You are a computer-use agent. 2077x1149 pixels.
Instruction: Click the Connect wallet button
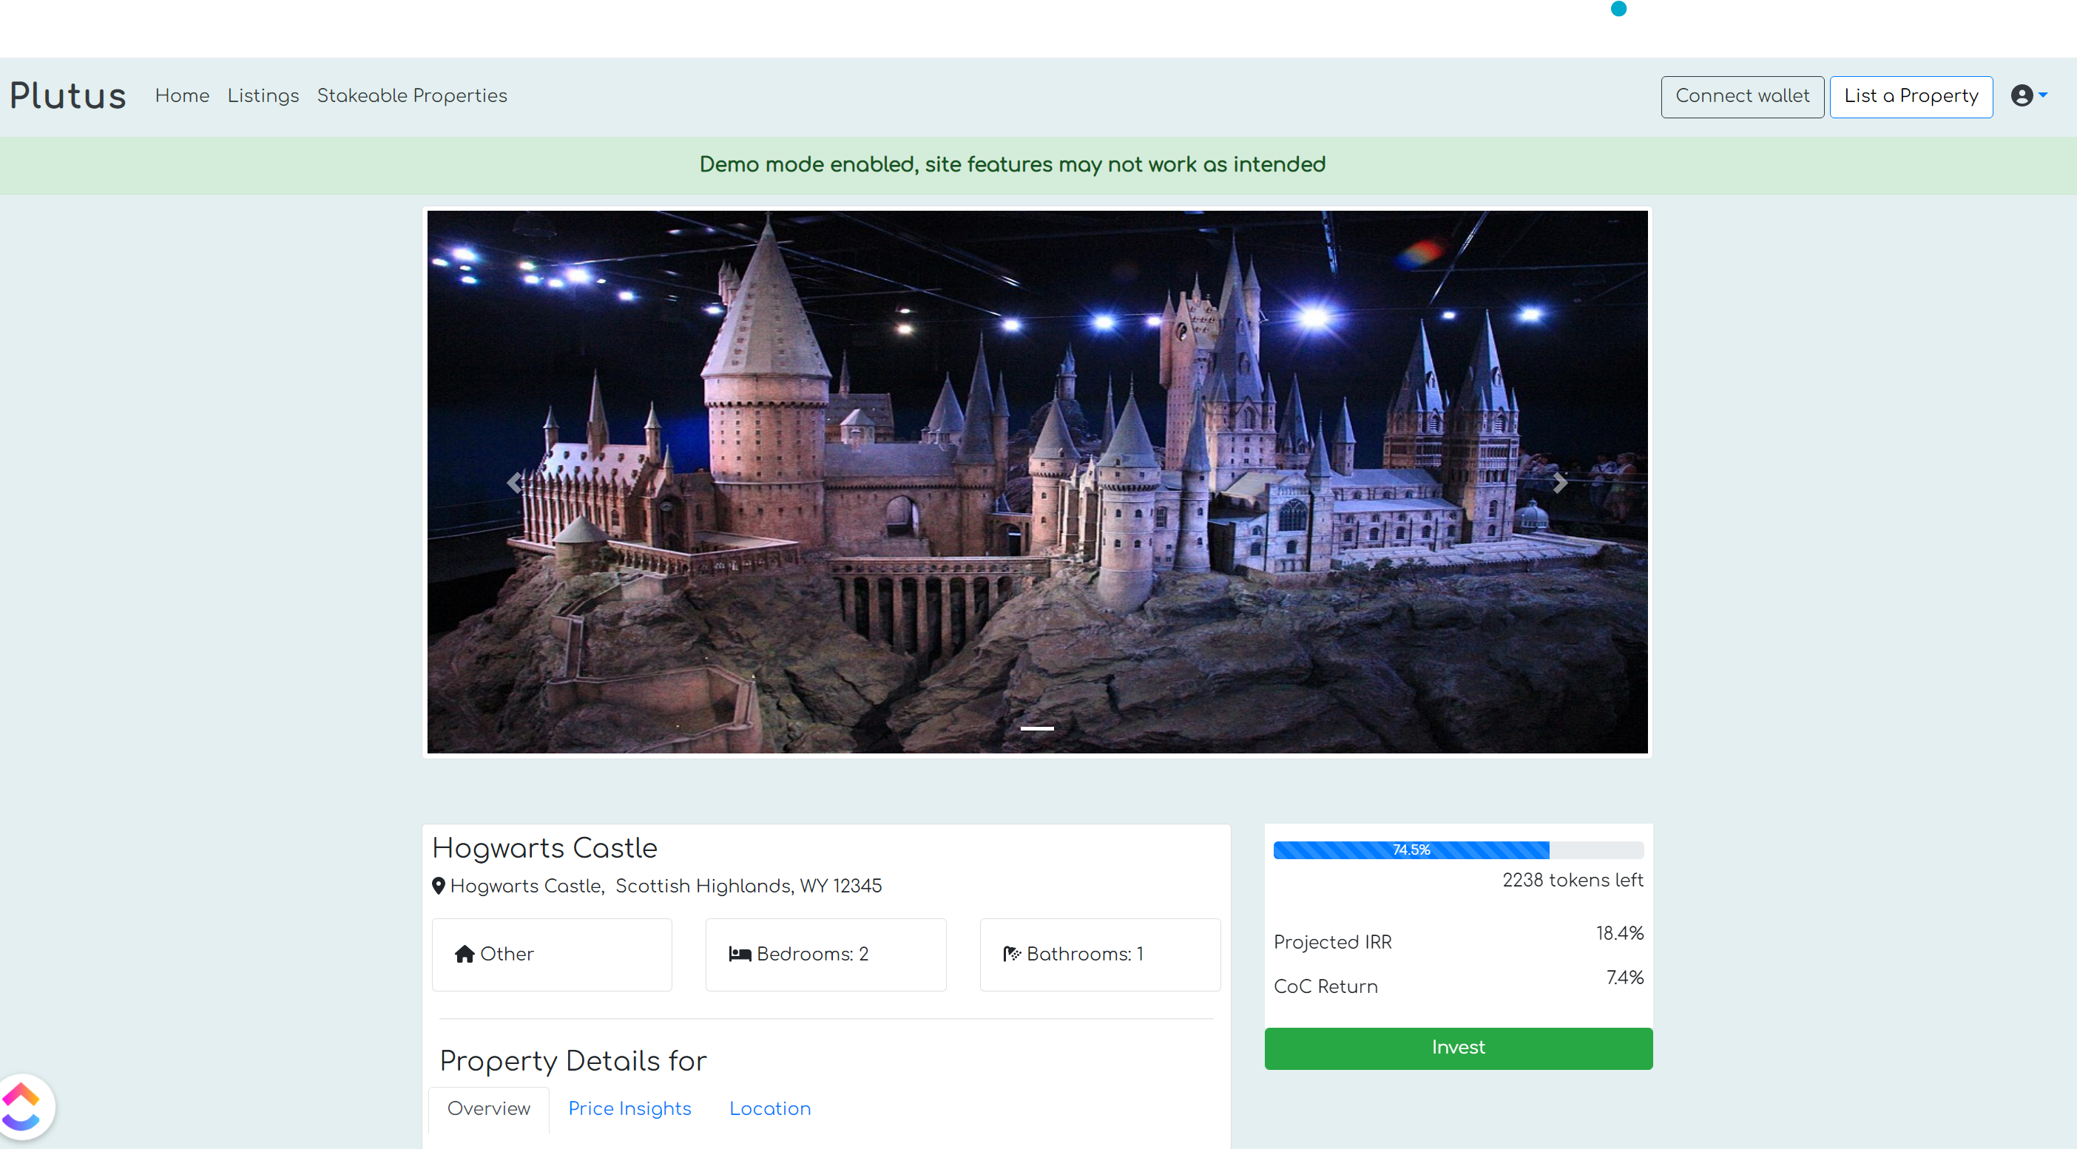click(1742, 97)
